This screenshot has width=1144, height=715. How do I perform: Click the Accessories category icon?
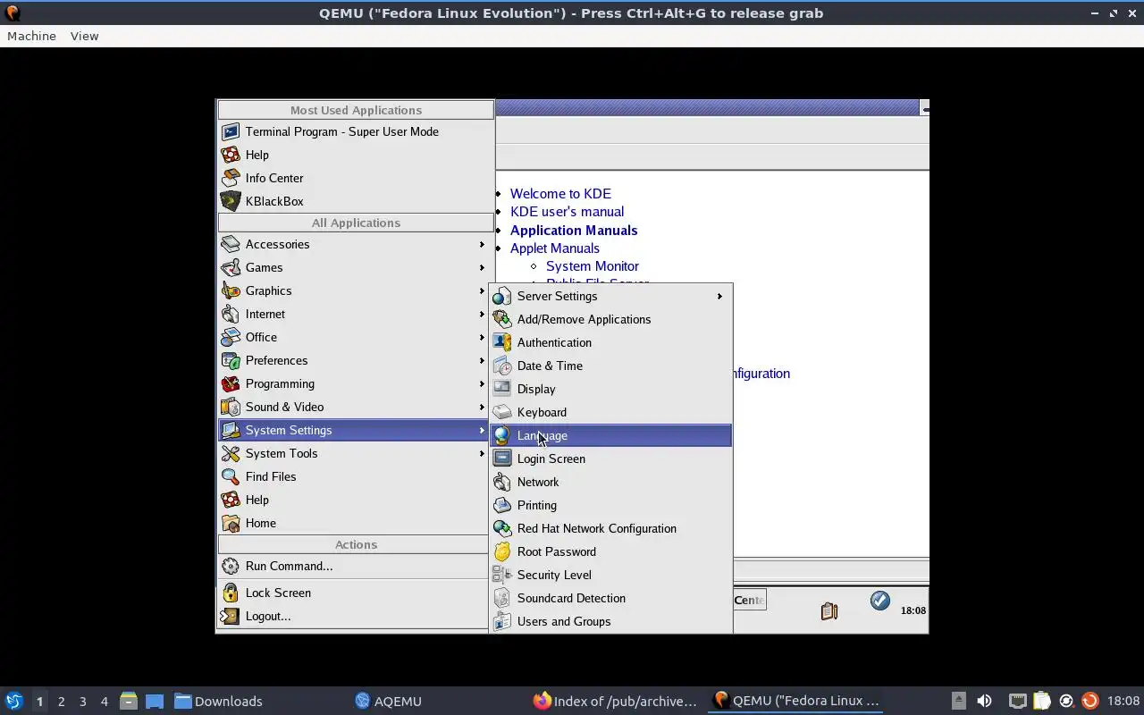click(231, 244)
